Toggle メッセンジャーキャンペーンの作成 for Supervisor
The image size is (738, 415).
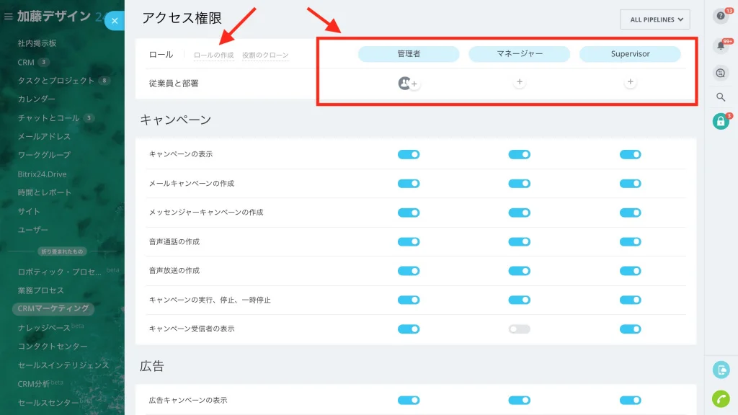tap(630, 213)
